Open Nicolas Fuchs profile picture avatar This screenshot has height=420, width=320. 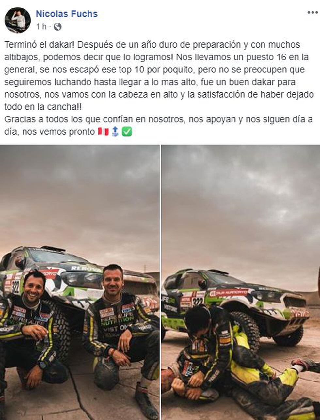(18, 20)
